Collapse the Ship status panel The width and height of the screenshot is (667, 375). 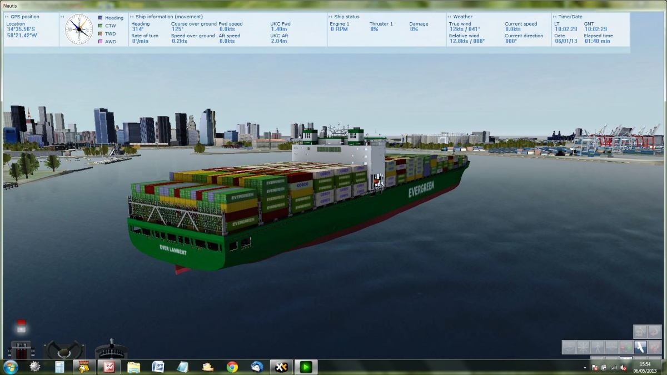point(331,17)
